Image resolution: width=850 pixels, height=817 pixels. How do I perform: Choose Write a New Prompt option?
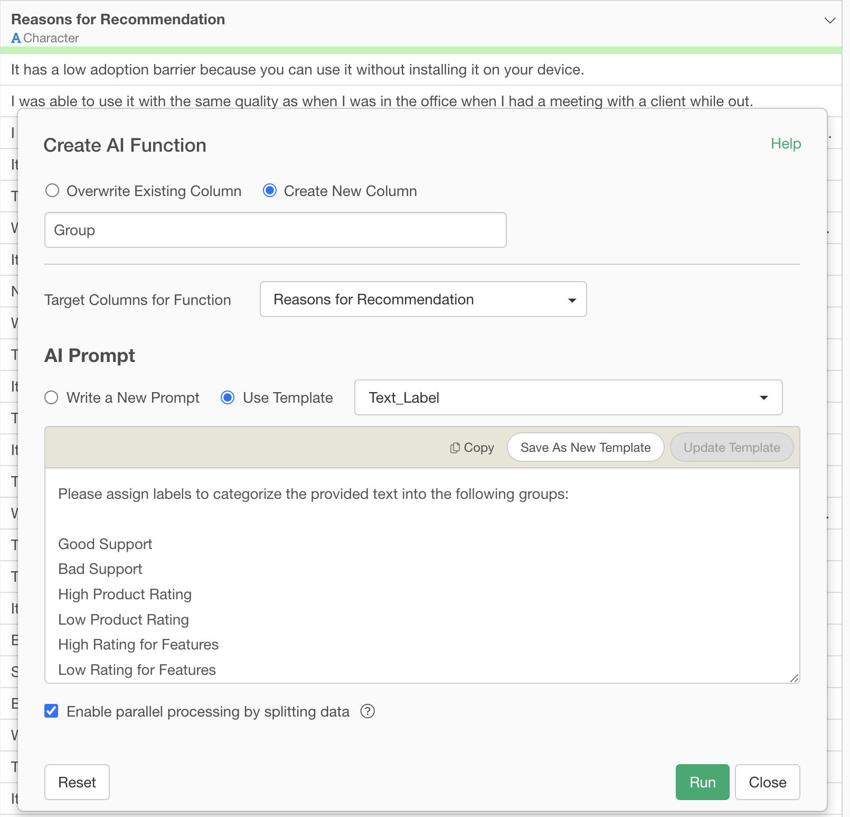52,397
